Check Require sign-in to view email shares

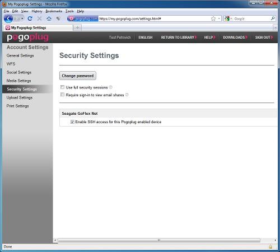[62, 95]
